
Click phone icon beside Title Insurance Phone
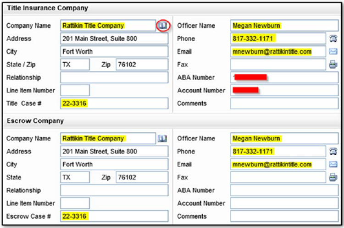tap(333, 38)
